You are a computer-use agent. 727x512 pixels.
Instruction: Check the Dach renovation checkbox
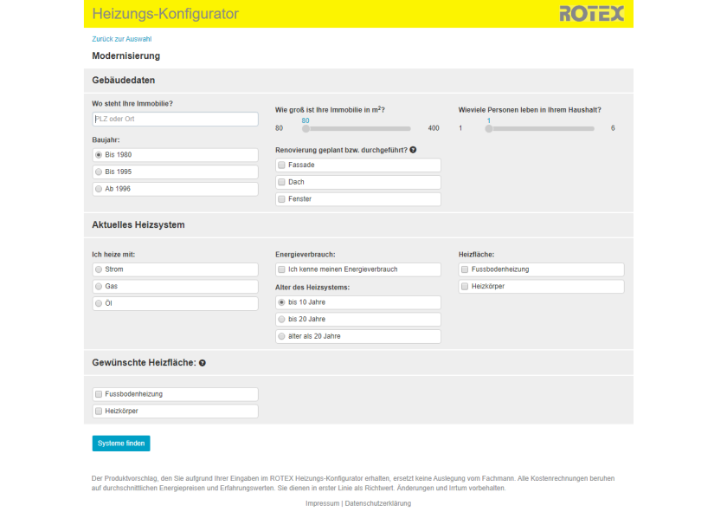click(281, 182)
